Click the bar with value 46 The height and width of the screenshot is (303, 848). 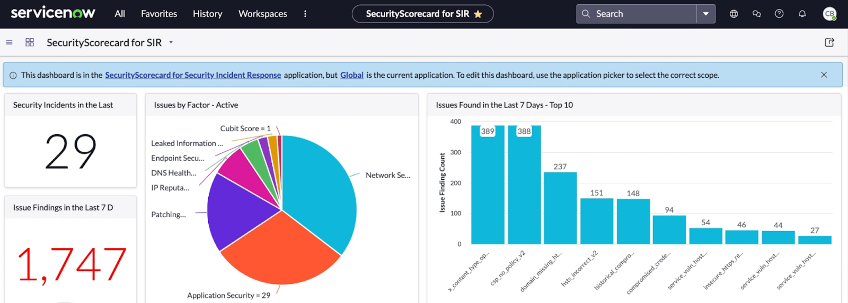coord(741,237)
